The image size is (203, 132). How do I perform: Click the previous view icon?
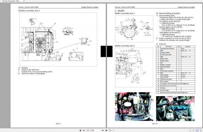110,130
